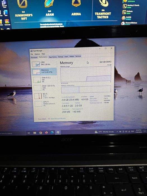Click the memory composition bar
This screenshot has width=147, height=196.
86,89
